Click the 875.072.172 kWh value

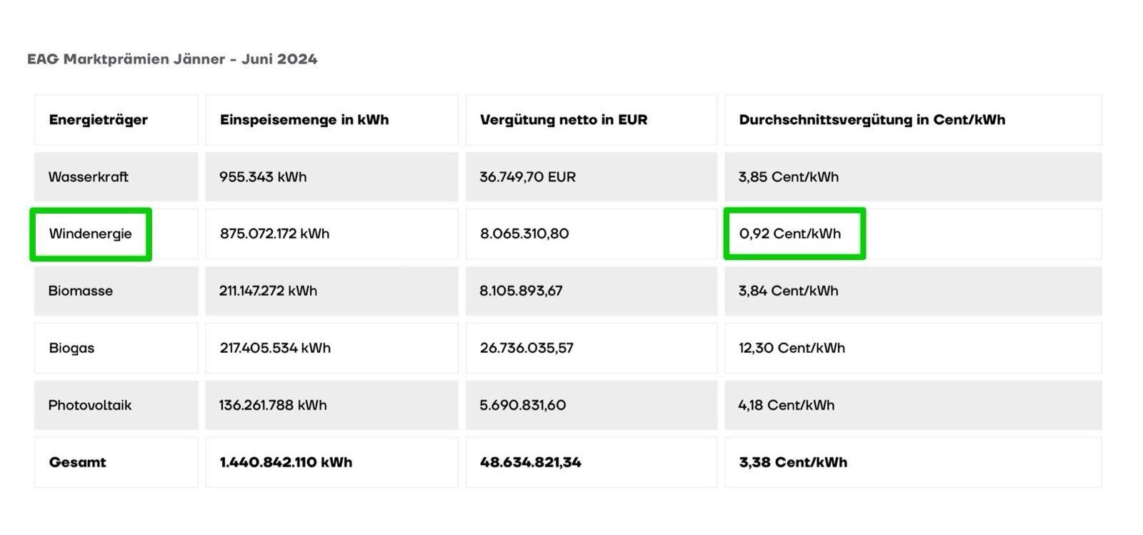[275, 234]
